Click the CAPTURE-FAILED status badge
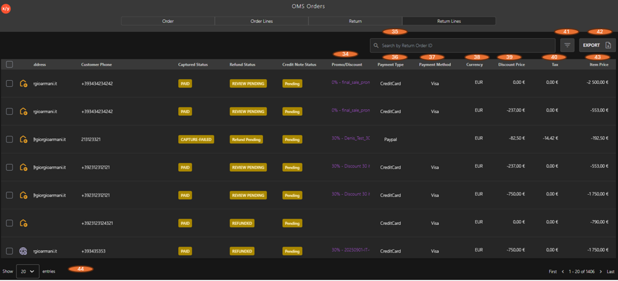 click(x=196, y=139)
